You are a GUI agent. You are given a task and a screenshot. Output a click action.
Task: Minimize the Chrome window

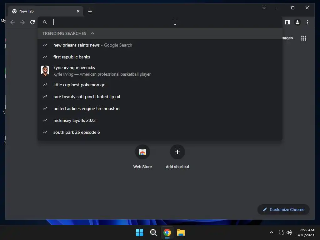click(278, 8)
